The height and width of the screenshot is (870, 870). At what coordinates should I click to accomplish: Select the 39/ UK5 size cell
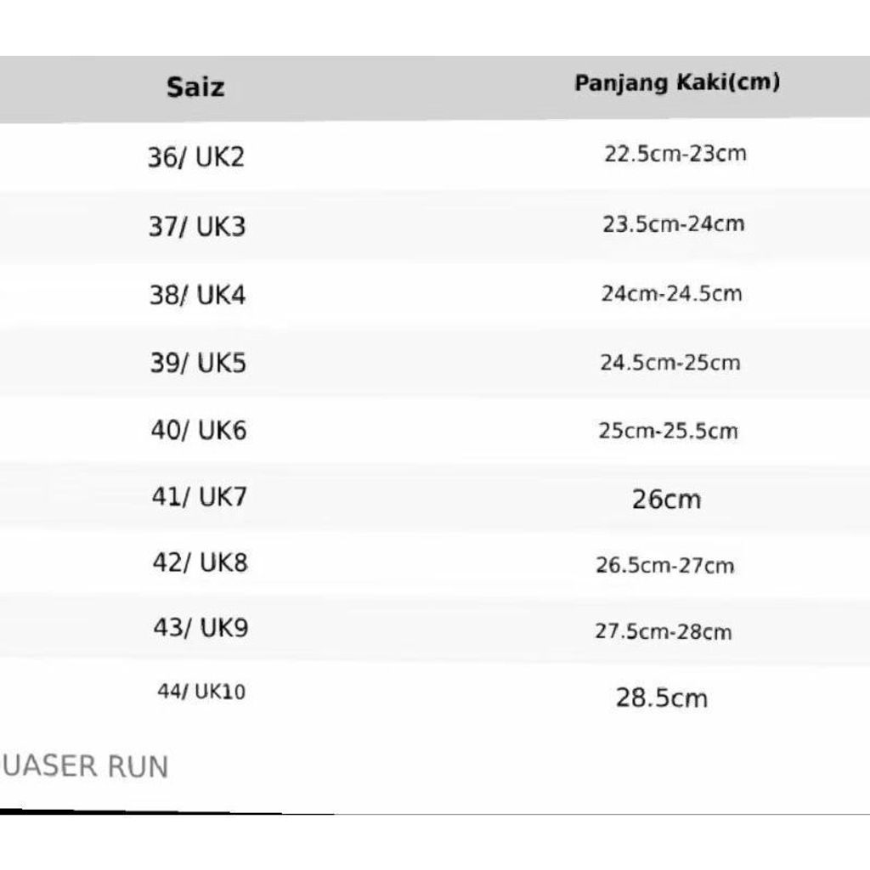click(198, 363)
